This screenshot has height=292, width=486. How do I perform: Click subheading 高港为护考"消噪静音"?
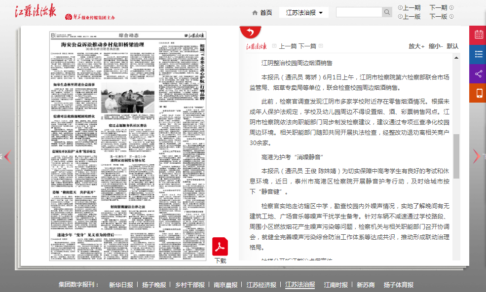pyautogui.click(x=292, y=157)
